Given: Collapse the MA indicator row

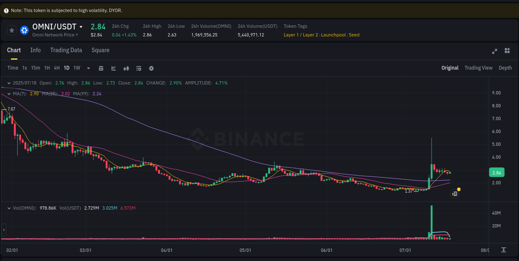Looking at the screenshot, I should tap(8, 94).
